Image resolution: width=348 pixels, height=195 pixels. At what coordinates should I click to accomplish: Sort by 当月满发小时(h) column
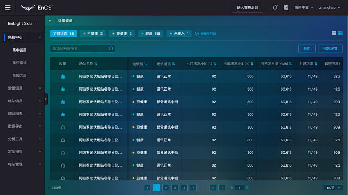(x=215, y=64)
